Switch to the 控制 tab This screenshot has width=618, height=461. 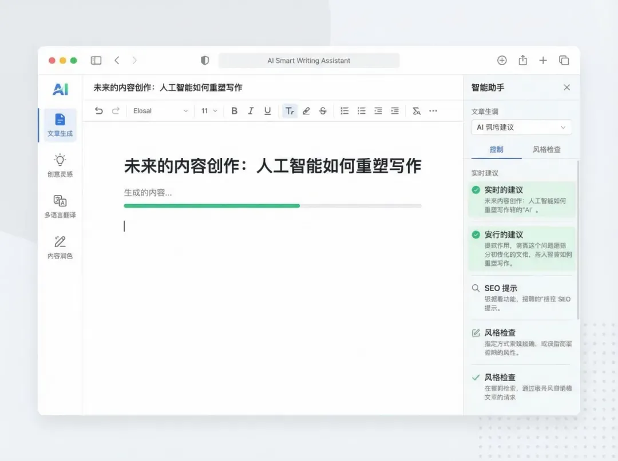pyautogui.click(x=496, y=149)
